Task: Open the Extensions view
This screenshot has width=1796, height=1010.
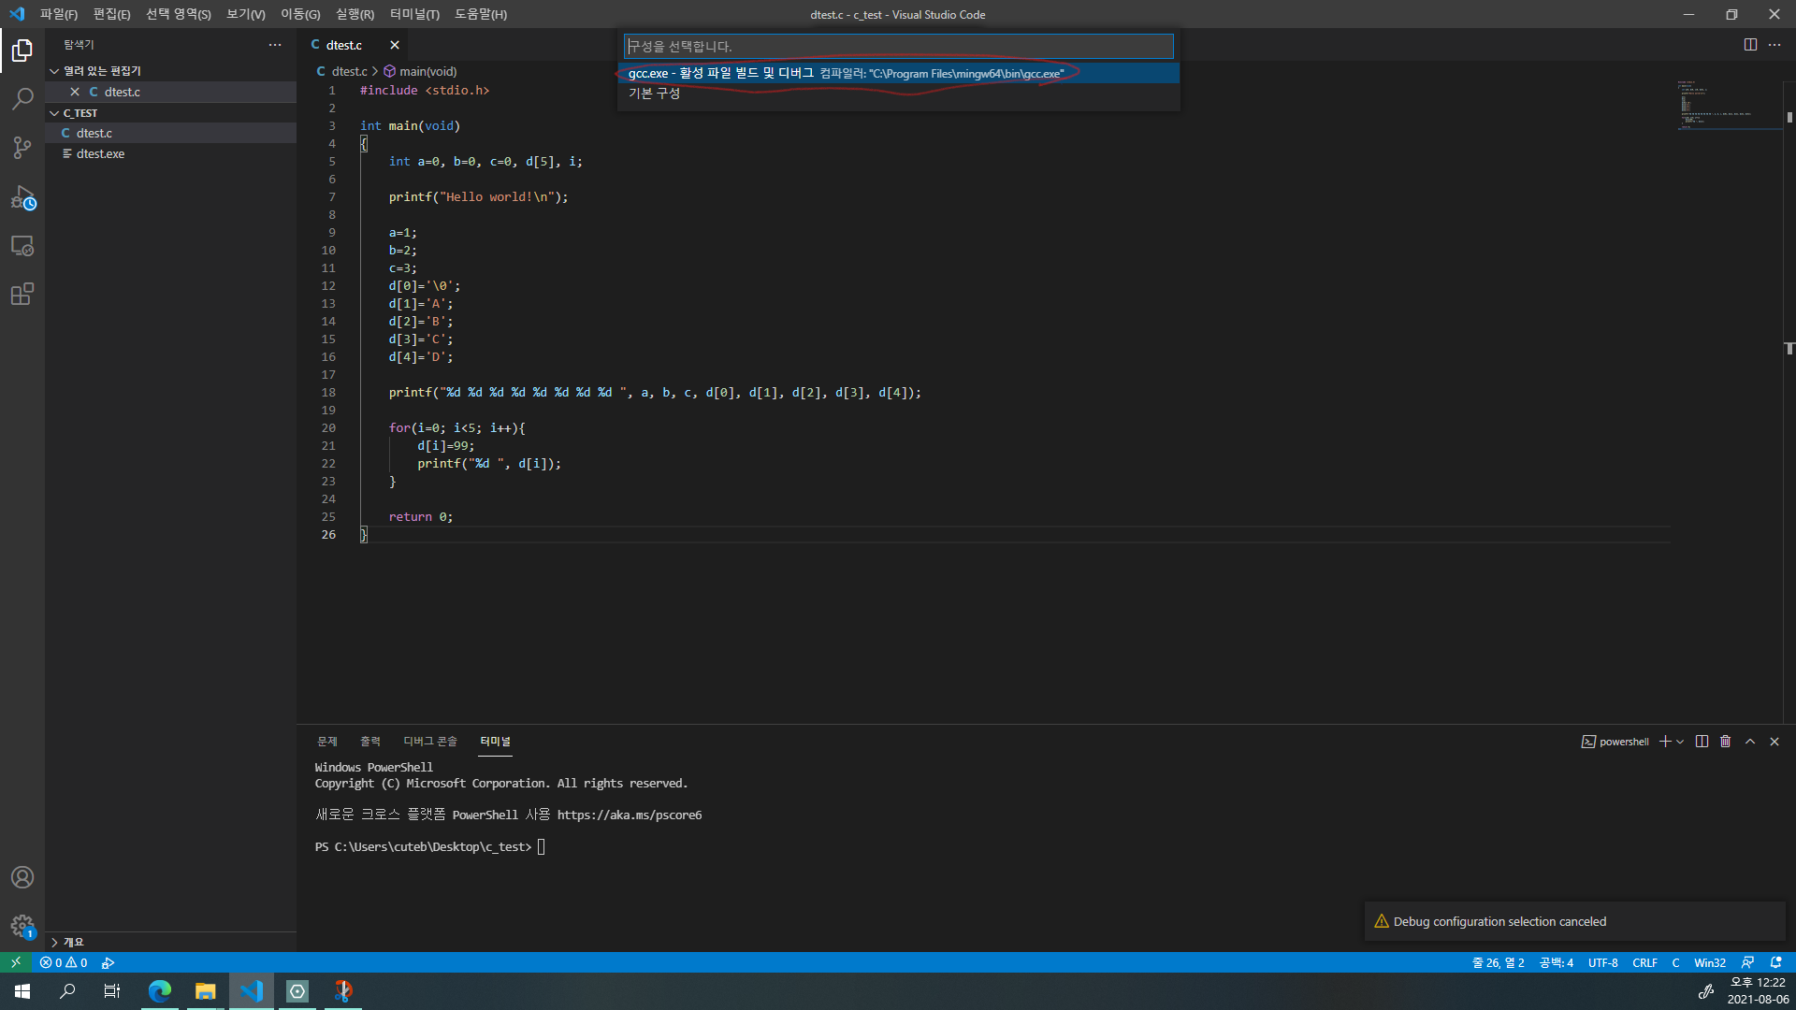Action: click(x=22, y=295)
